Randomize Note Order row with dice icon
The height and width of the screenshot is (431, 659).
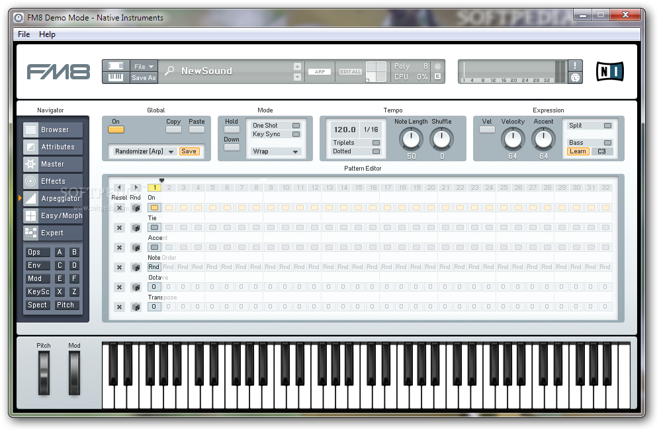point(136,267)
